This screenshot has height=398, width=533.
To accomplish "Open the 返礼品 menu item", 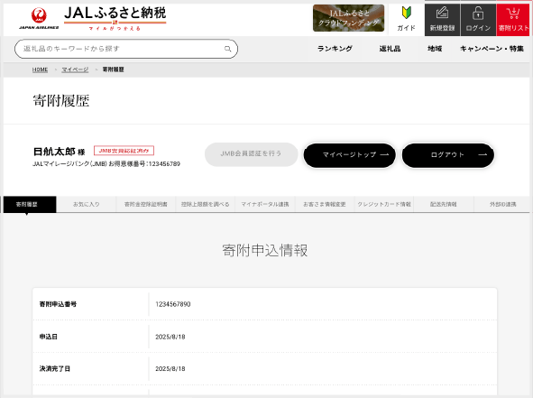I will pos(390,49).
